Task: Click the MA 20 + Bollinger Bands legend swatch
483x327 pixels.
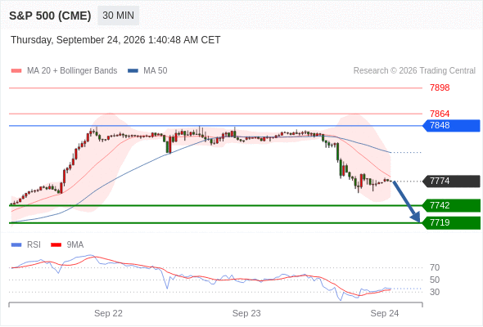Action: click(16, 71)
